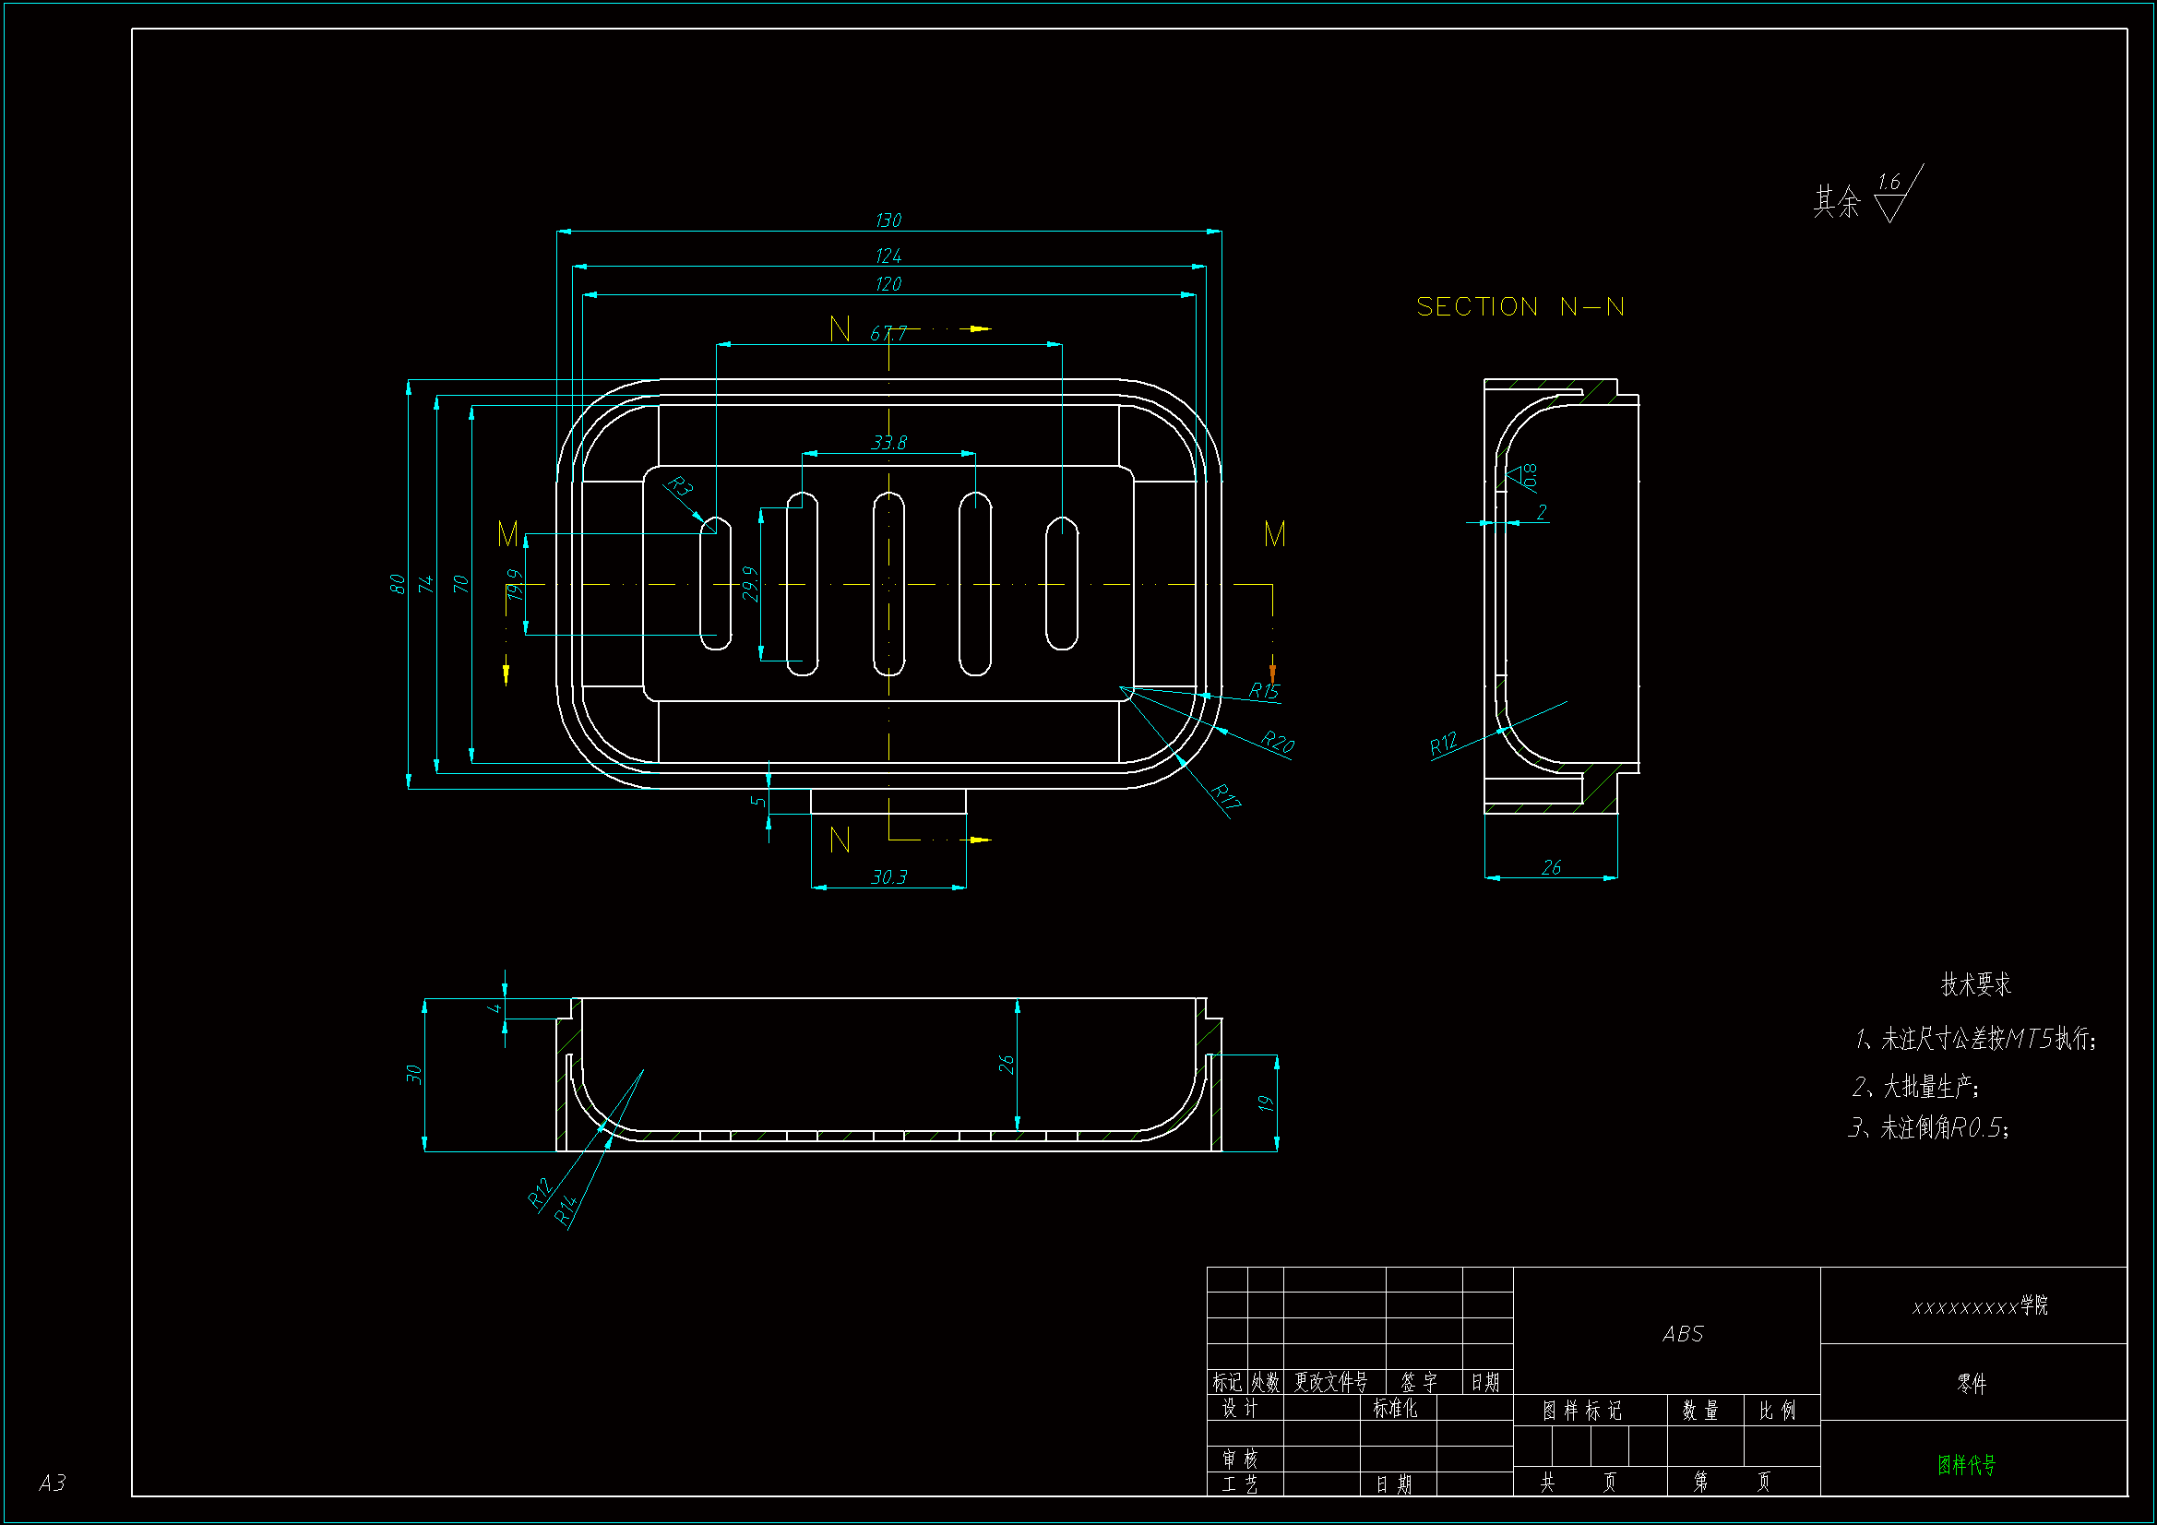Select the 30.3 tab width dimension

(888, 877)
